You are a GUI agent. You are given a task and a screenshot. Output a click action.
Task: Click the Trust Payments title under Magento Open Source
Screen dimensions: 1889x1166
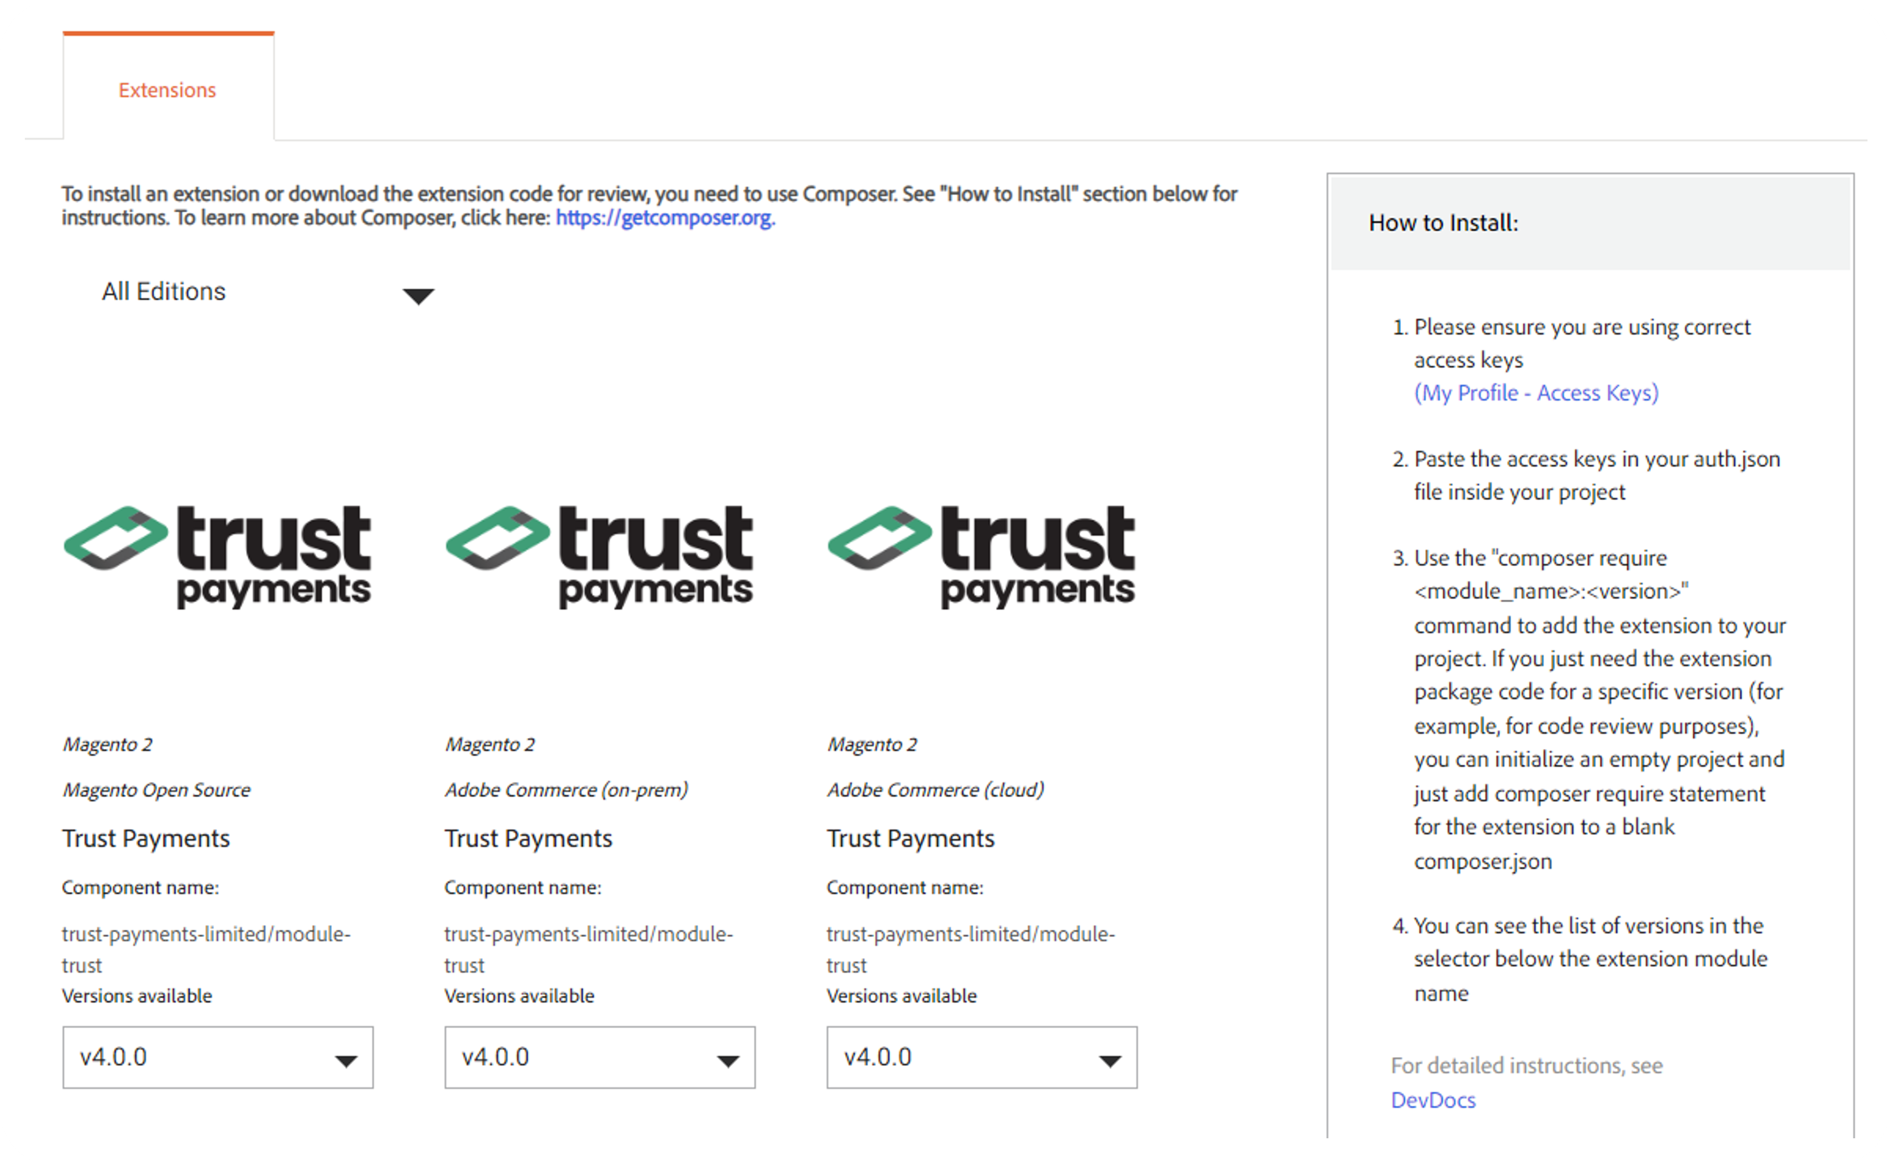tap(146, 838)
